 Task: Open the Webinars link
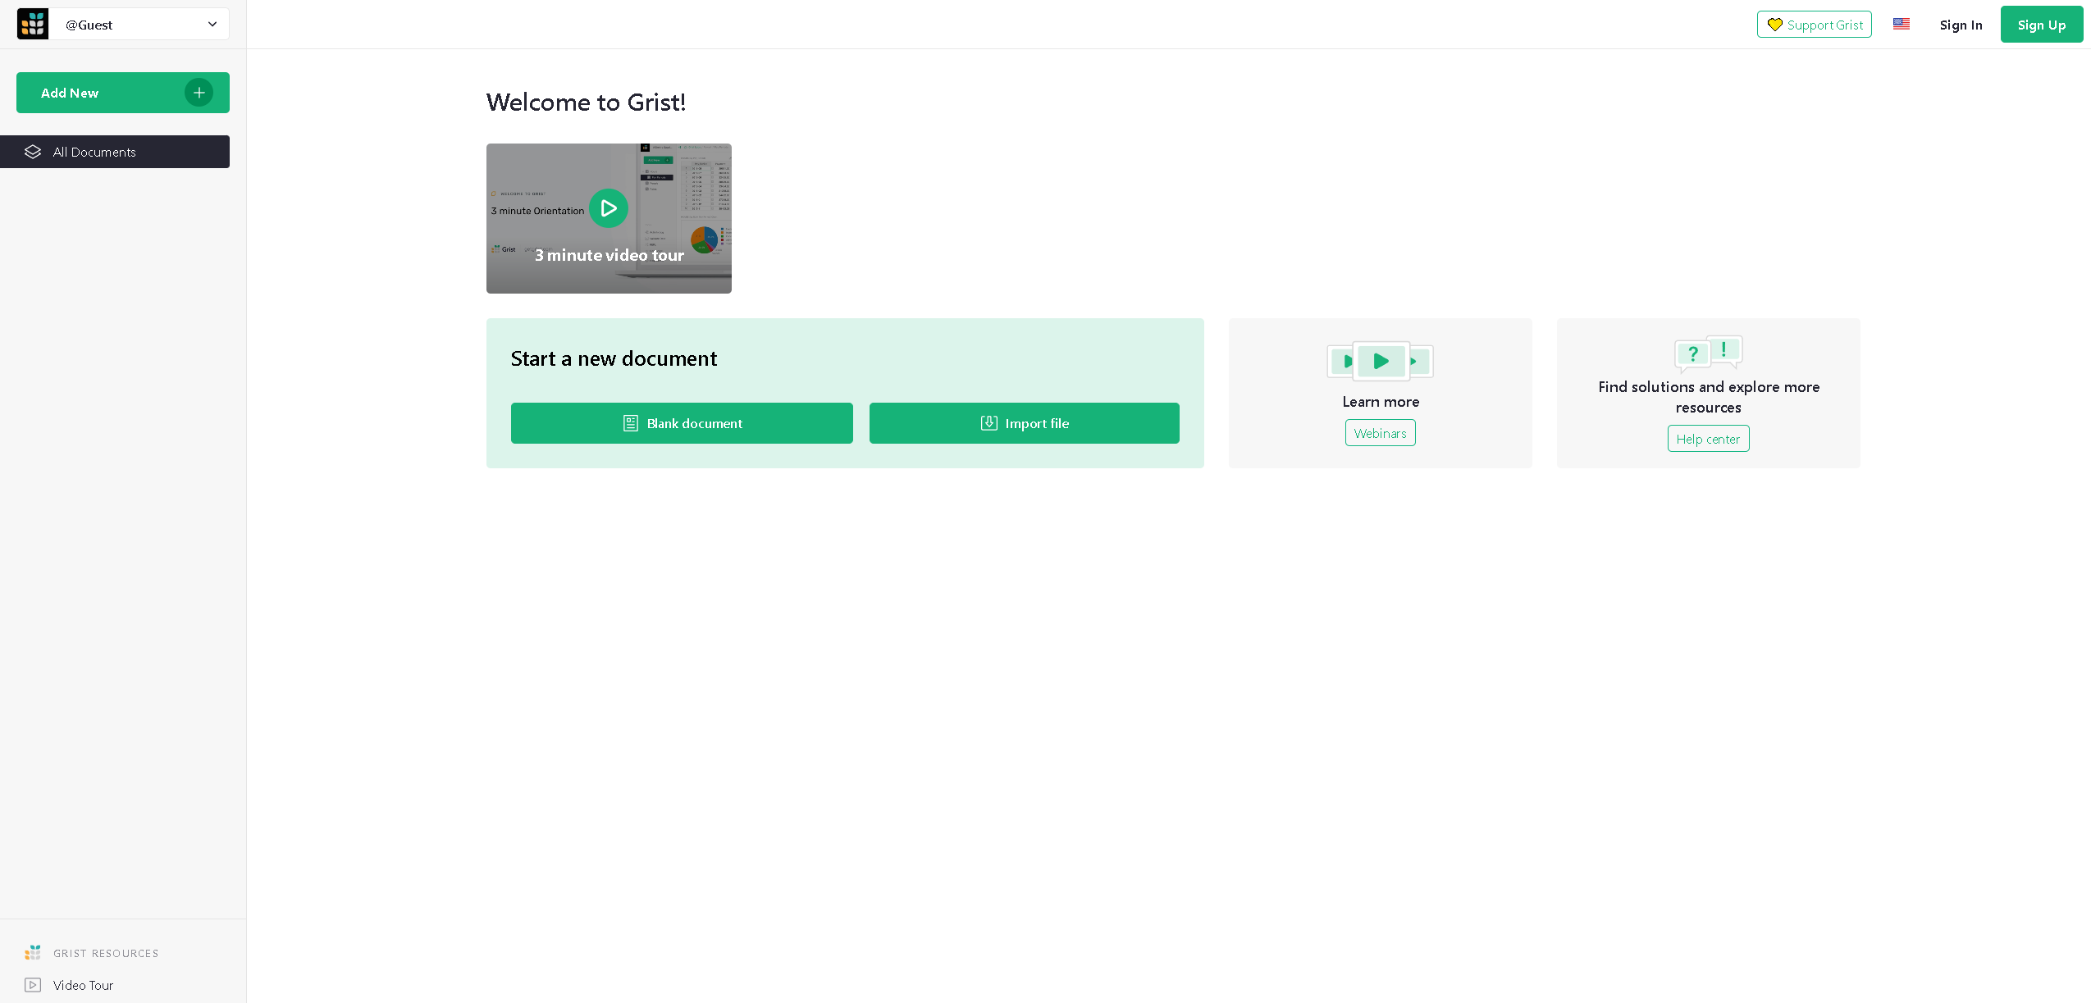tap(1380, 433)
